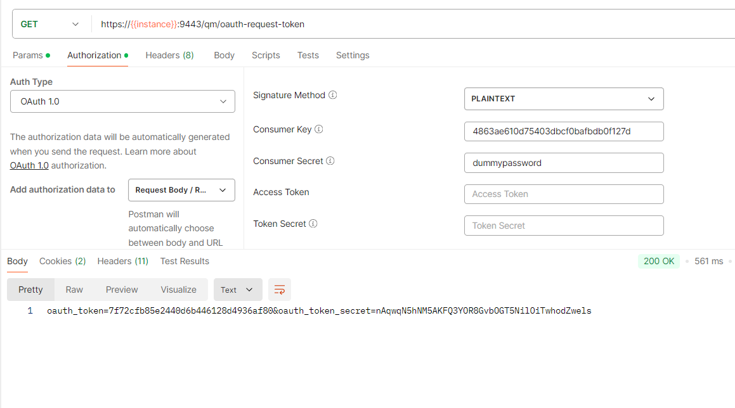Expand the Auth Type OAuth 1.0 dropdown
The width and height of the screenshot is (735, 408).
click(122, 101)
